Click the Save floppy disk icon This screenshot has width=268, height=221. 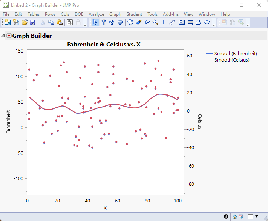pyautogui.click(x=33, y=22)
